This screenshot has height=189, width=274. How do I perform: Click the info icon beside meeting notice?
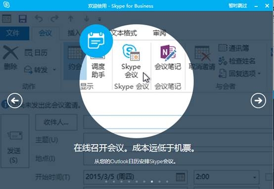(x=5, y=105)
